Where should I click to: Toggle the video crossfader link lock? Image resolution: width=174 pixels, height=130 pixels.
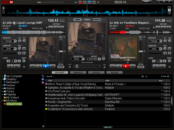[104, 67]
